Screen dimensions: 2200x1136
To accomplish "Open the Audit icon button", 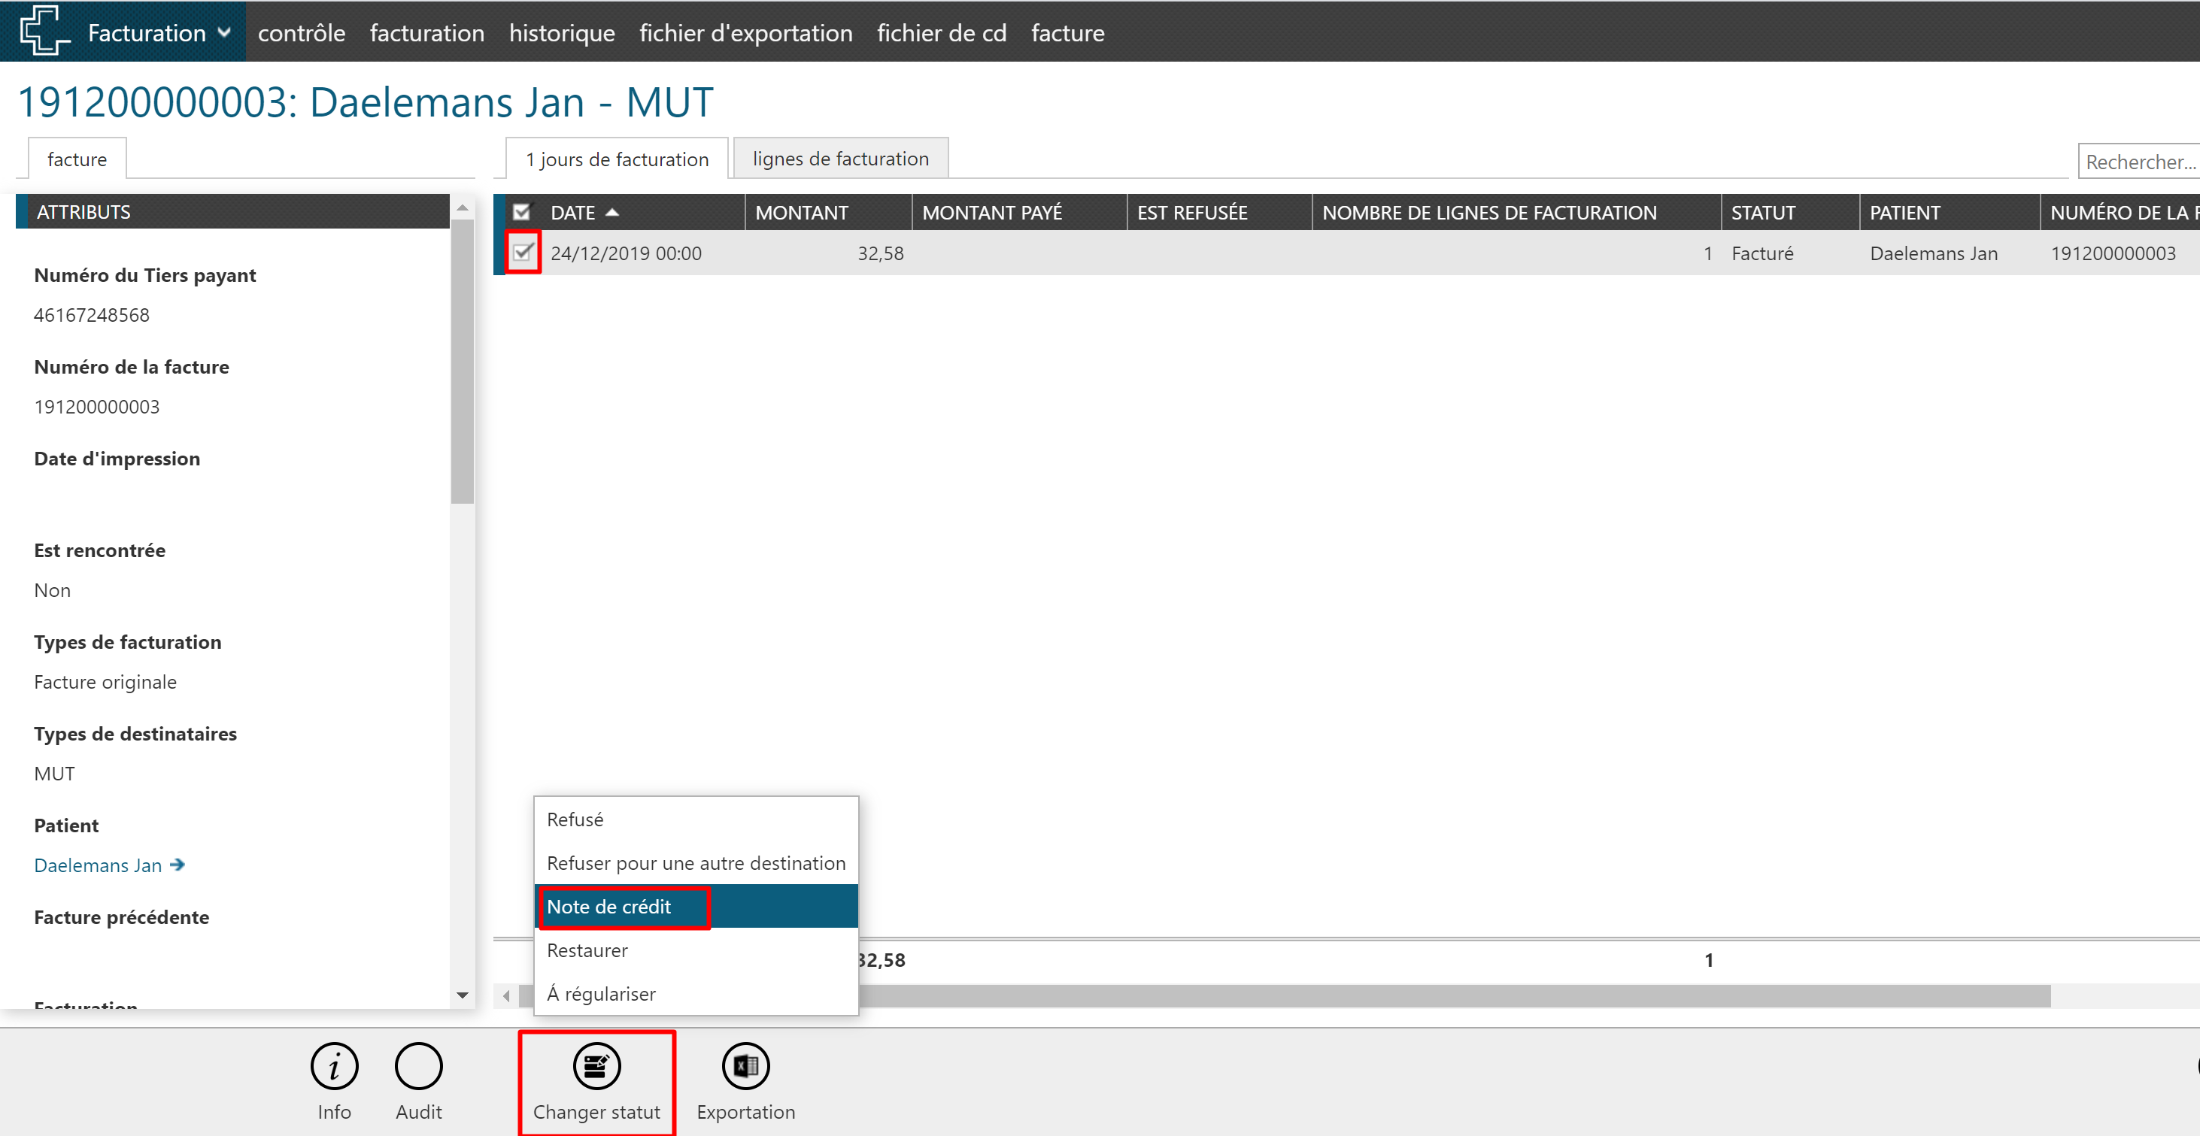I will [x=418, y=1066].
